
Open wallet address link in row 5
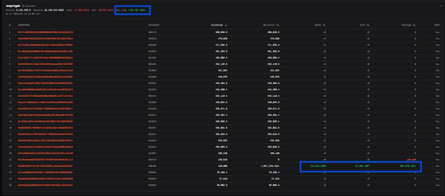45,58
